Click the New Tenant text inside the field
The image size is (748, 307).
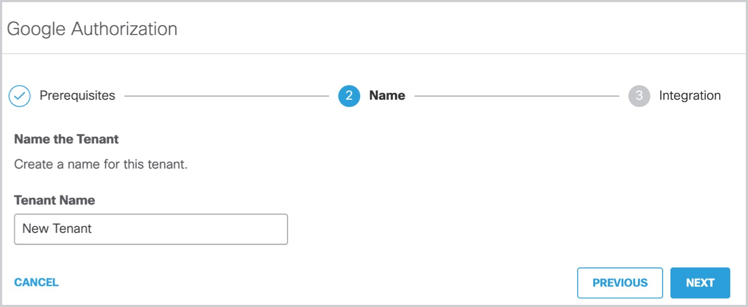point(57,228)
